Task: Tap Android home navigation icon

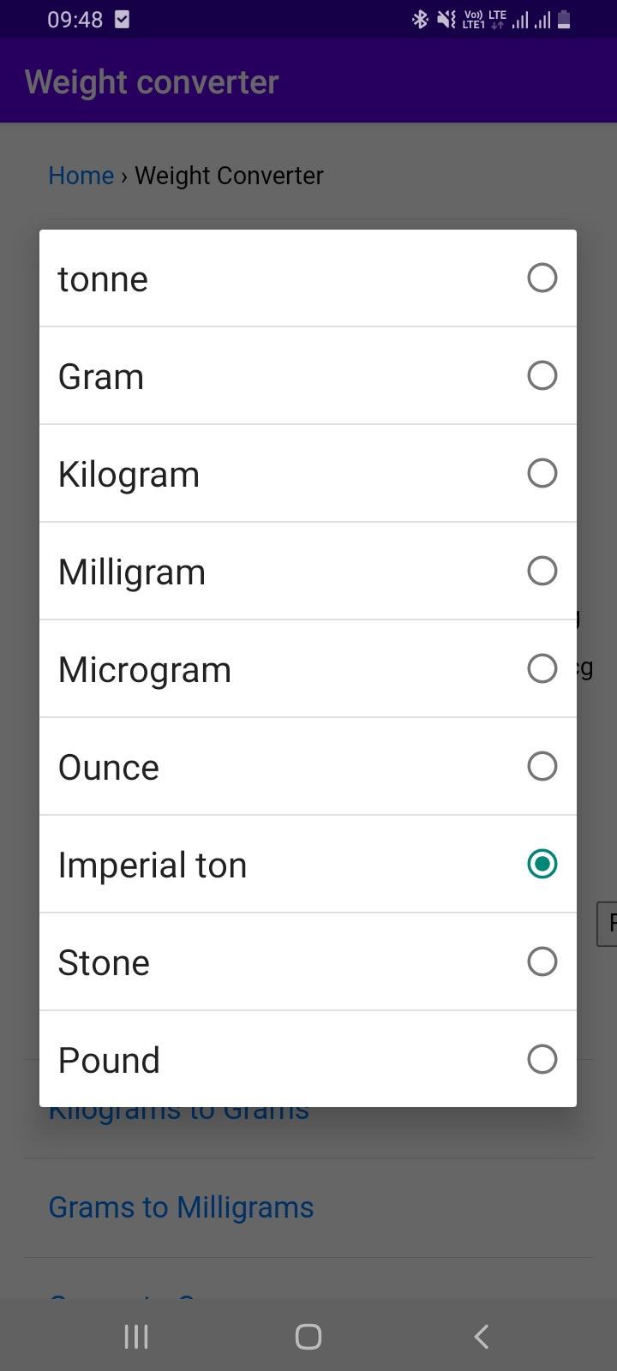Action: (308, 1336)
